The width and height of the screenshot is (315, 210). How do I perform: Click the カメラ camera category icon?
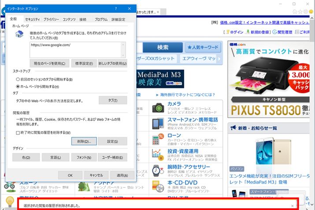point(158,108)
